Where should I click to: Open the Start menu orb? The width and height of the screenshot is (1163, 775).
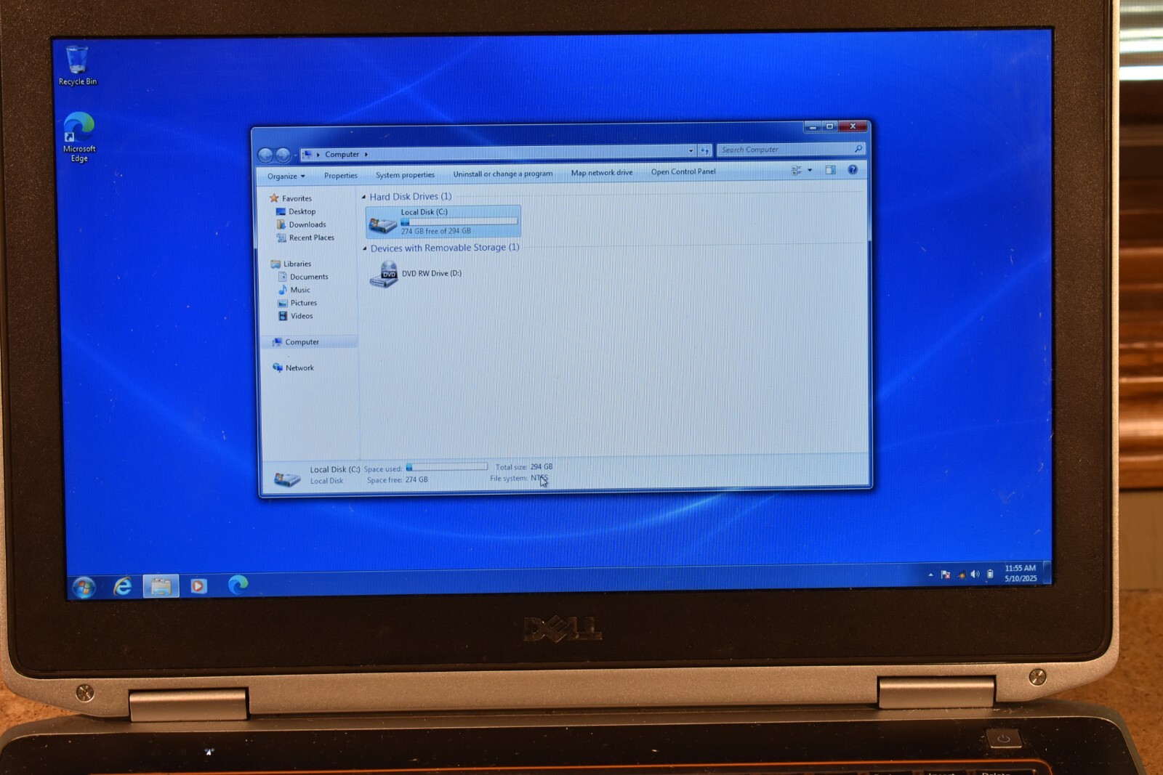click(84, 587)
